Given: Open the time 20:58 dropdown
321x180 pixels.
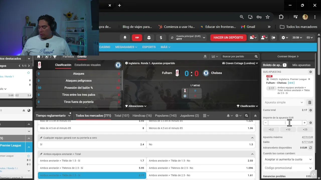Looking at the screenshot, I should tap(297, 37).
